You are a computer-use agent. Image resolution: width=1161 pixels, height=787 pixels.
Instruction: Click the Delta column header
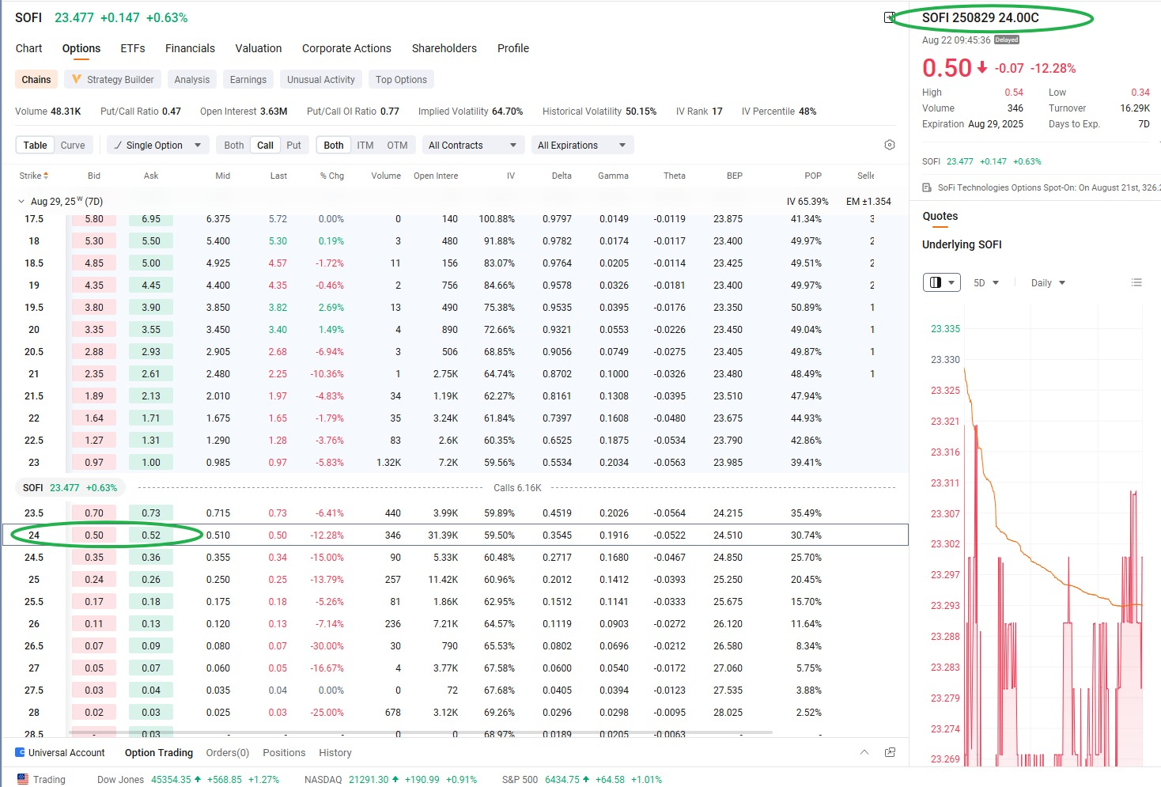(562, 176)
